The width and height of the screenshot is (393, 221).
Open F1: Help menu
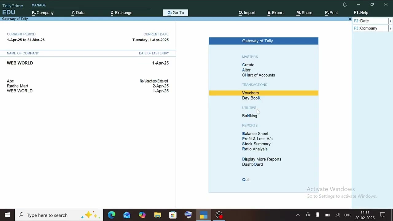click(361, 13)
